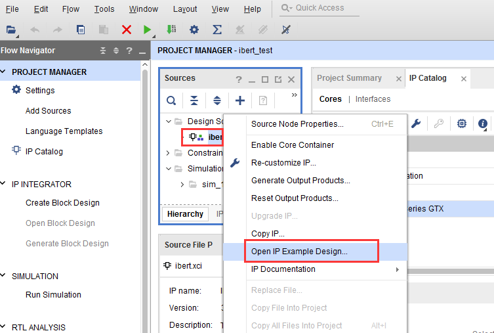Click Create Block Design link
The image size is (494, 333).
pos(62,203)
